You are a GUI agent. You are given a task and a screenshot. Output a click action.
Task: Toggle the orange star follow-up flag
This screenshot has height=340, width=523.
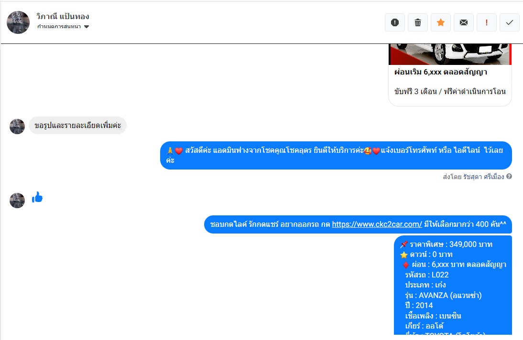[x=441, y=22]
